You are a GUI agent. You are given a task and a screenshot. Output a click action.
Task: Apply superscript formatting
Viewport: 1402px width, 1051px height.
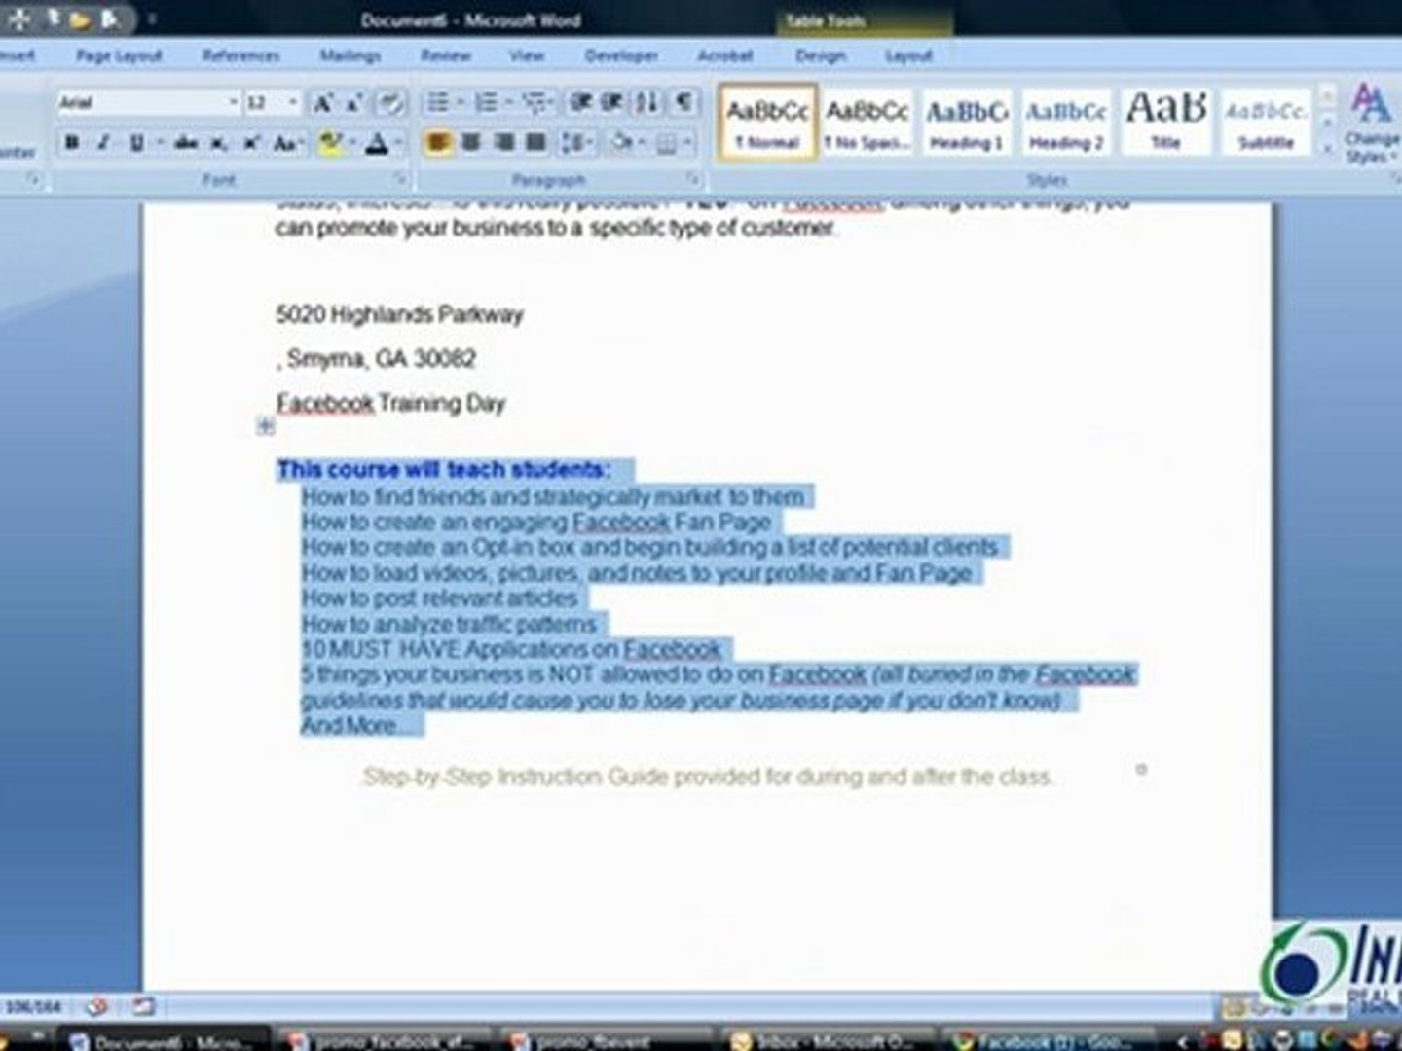pyautogui.click(x=251, y=143)
